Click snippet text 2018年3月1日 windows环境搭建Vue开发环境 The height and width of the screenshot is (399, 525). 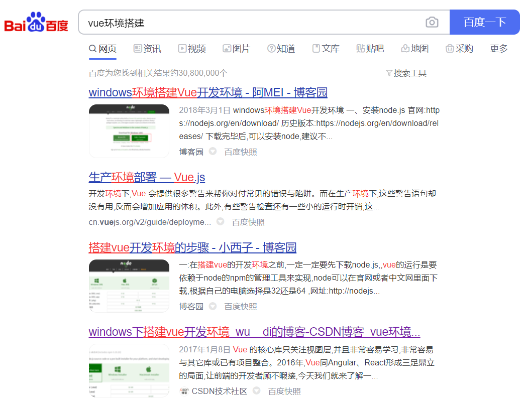(x=262, y=110)
